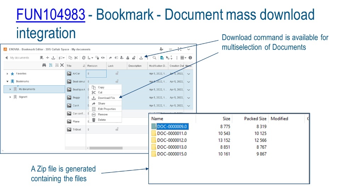
Task: Toggle the lock icon in TriBoat row
Action: (x=117, y=129)
